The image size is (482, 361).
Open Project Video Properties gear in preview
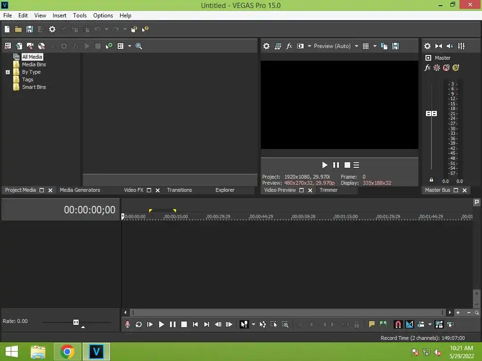point(266,46)
